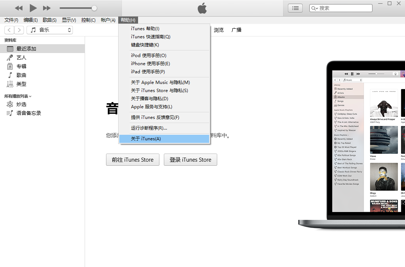
Task: Switch to the 广播 tab
Action: (x=236, y=30)
